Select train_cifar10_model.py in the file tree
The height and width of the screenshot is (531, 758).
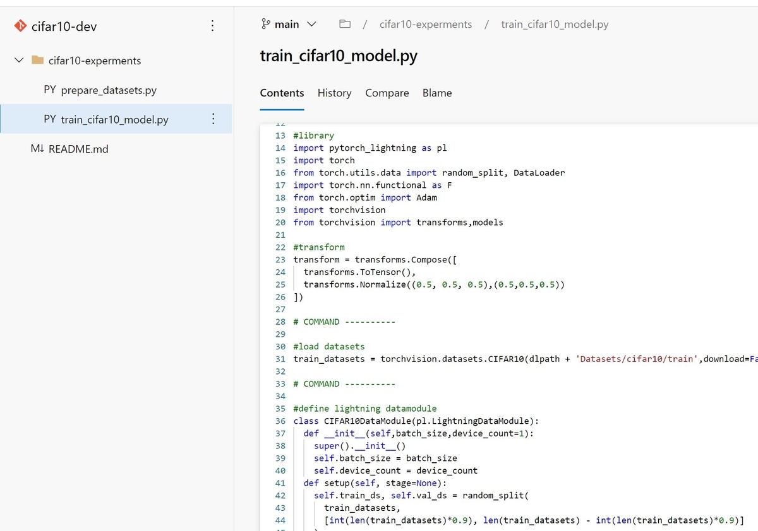115,119
